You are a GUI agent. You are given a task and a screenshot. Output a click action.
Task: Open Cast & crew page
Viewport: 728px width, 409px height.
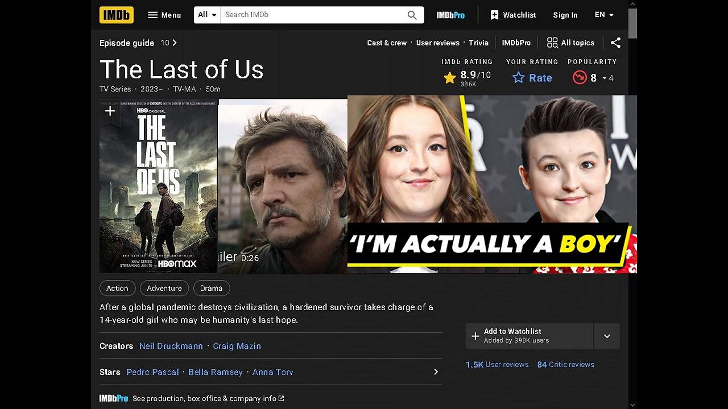pos(387,43)
